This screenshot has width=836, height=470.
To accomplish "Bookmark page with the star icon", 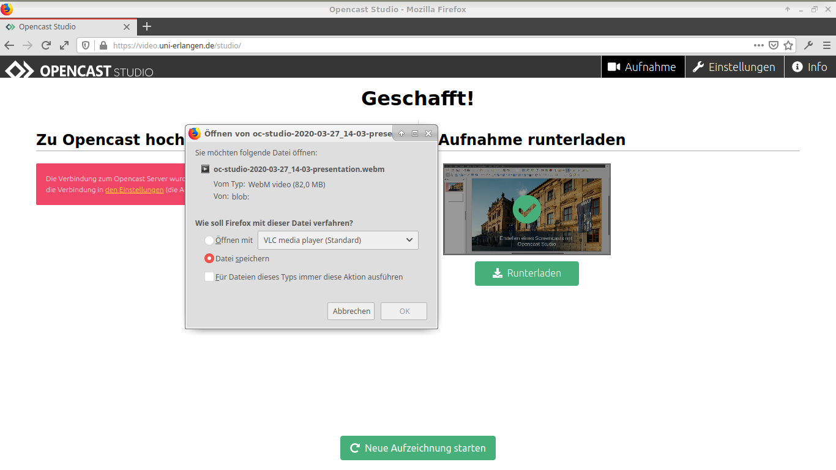I will pyautogui.click(x=788, y=45).
